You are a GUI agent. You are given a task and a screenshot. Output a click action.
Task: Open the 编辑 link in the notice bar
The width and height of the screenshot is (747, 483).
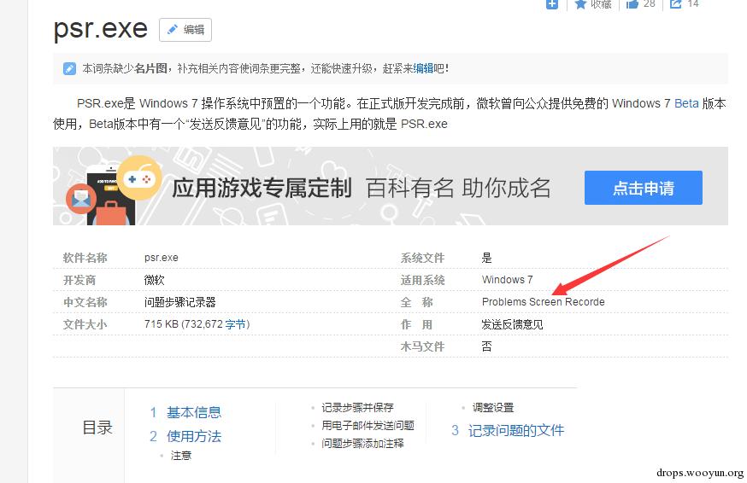point(423,68)
